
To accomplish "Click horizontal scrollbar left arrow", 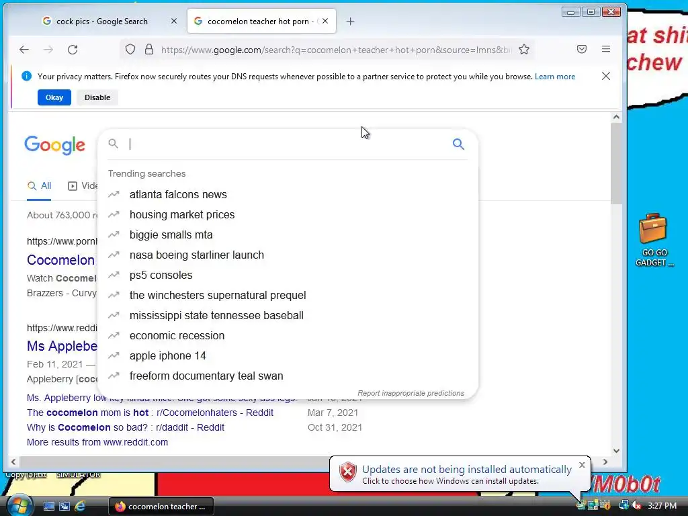I will click(x=13, y=462).
